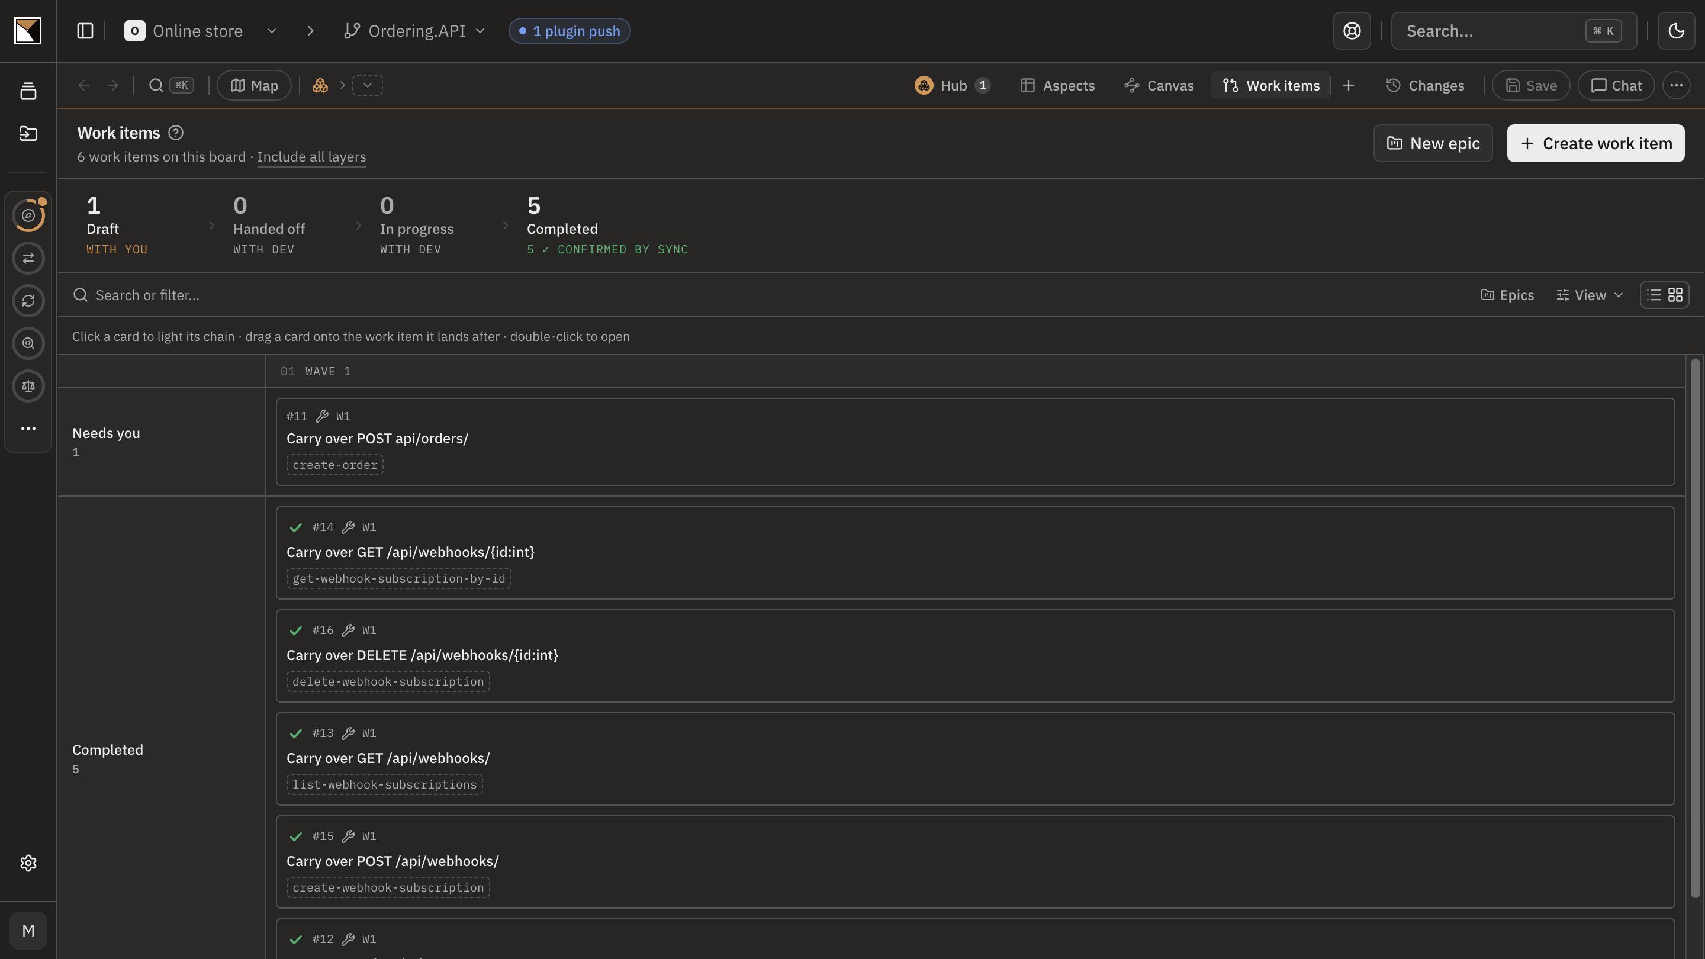Switch to the Canvas tab
Viewport: 1705px width, 959px height.
[x=1159, y=85]
